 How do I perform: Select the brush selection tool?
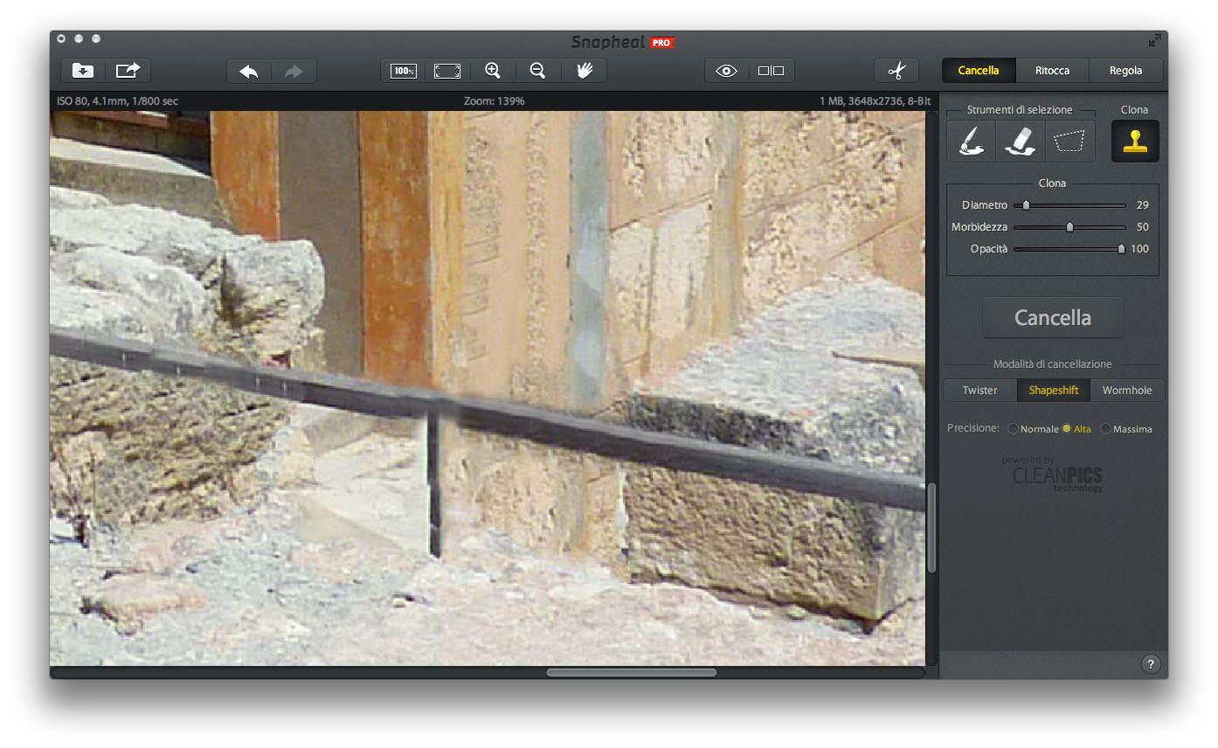(x=971, y=141)
